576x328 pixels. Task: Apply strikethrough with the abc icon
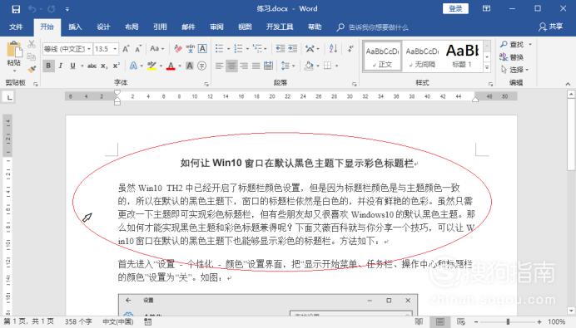pyautogui.click(x=92, y=66)
